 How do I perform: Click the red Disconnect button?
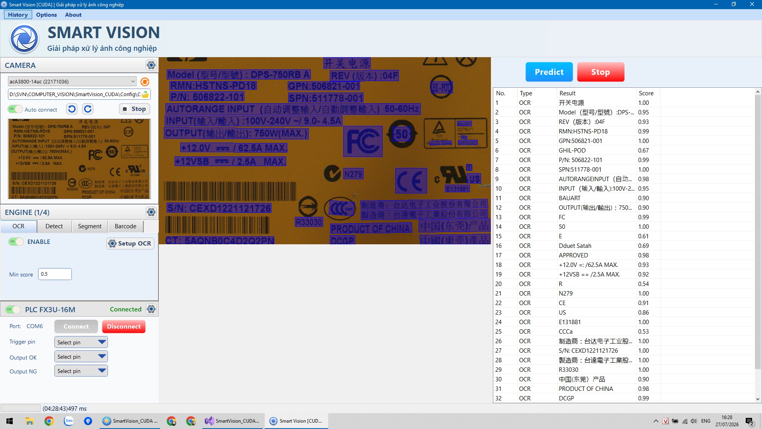click(124, 327)
